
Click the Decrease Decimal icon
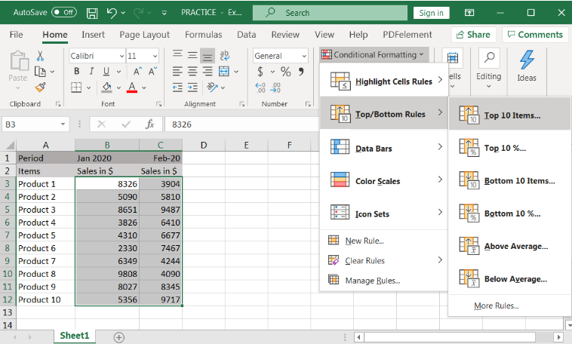[275, 88]
